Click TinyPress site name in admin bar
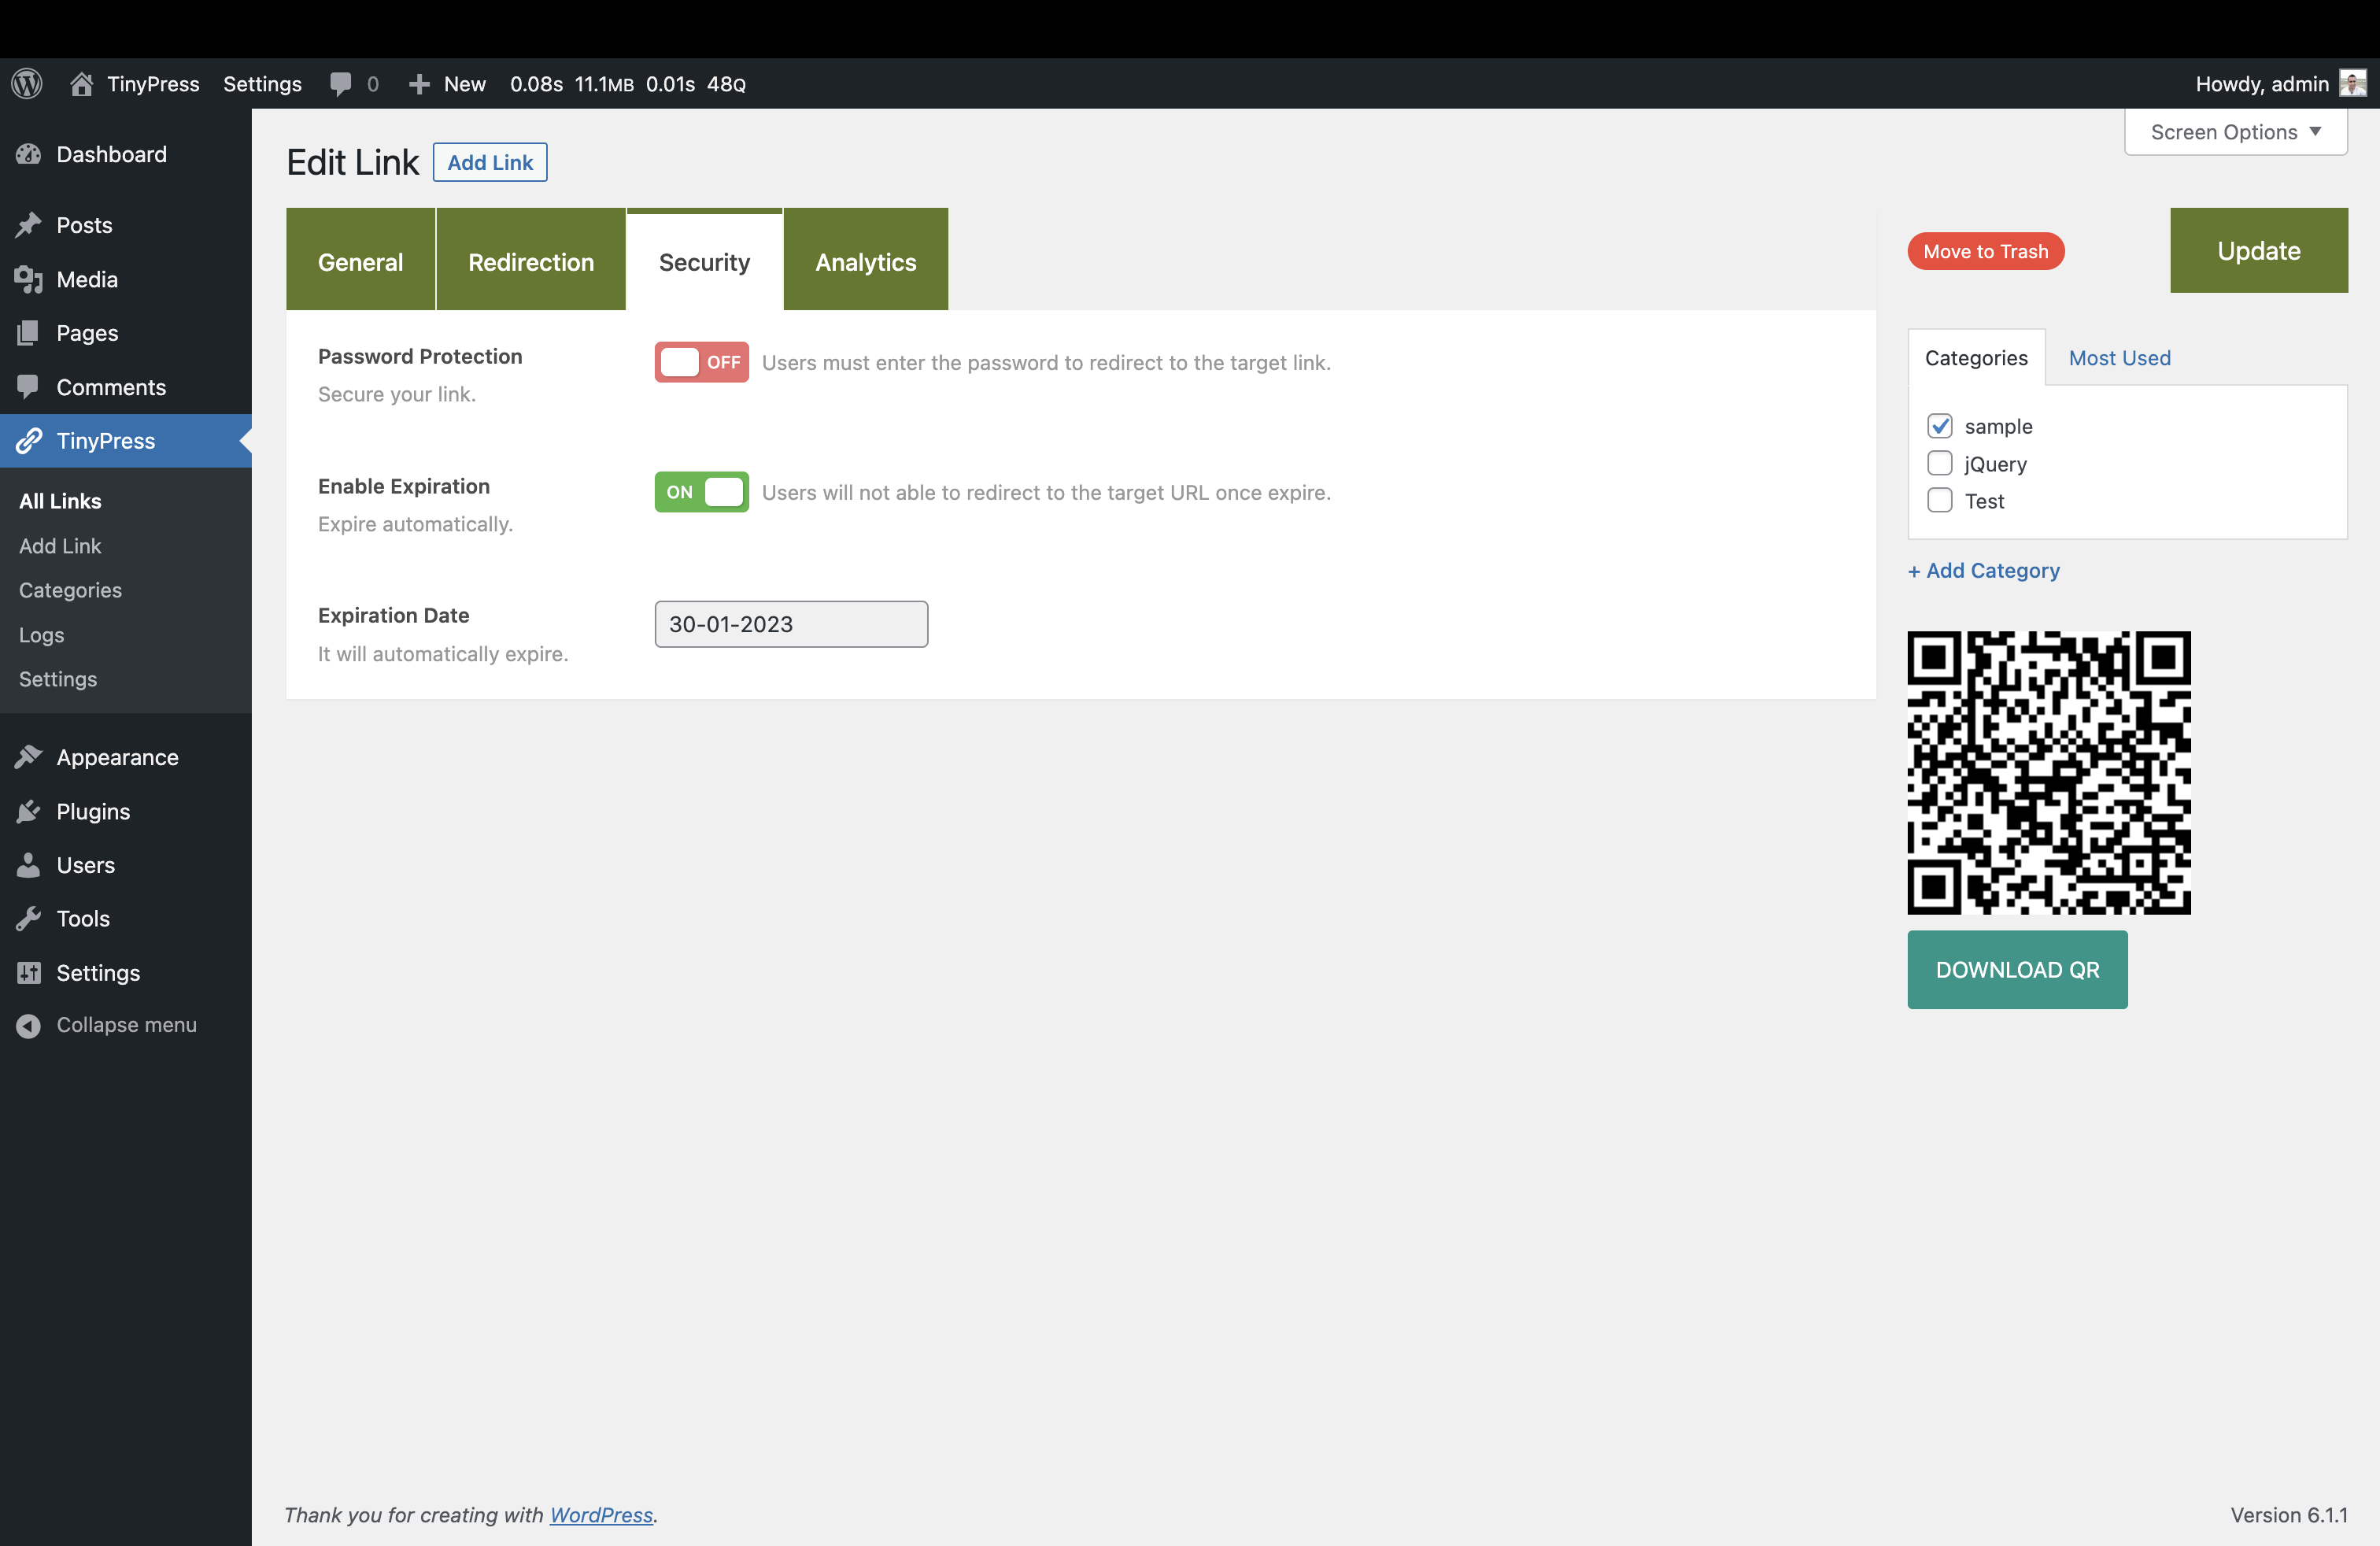Screen dimensions: 2380x1546 [153, 84]
